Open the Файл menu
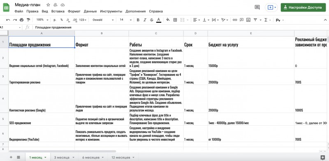 tap(19, 11)
